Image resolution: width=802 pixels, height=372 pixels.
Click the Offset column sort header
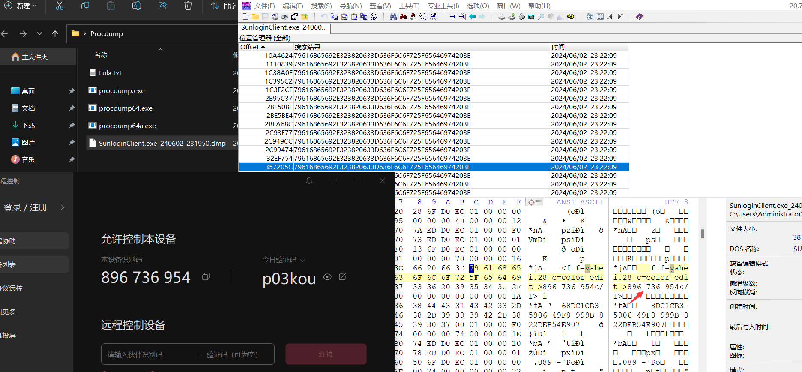266,47
